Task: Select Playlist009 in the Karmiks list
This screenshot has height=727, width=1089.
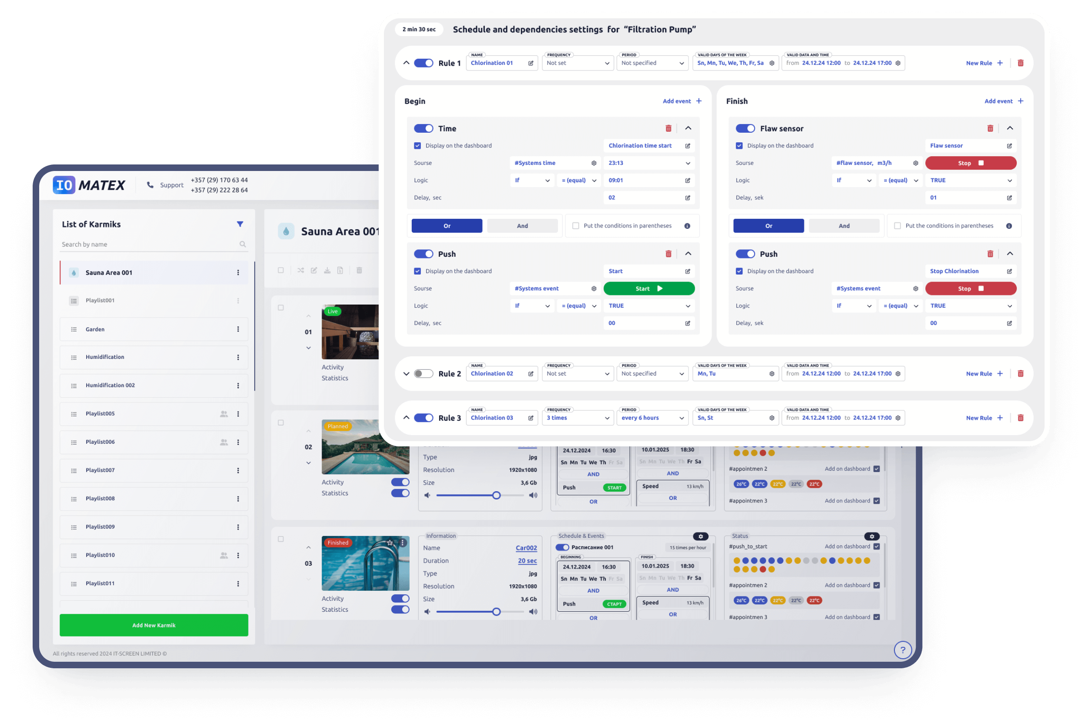Action: 154,527
